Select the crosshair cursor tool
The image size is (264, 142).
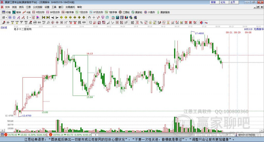pyautogui.click(x=94, y=18)
